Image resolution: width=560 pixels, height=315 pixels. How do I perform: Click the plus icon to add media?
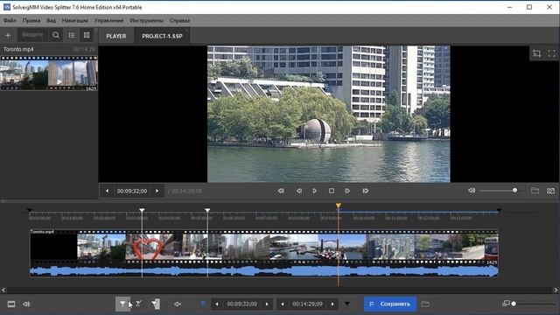tap(8, 35)
